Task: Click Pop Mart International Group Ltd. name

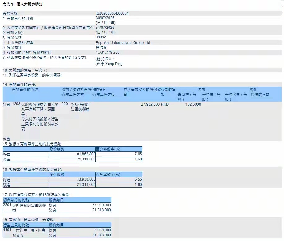Action: point(123,43)
